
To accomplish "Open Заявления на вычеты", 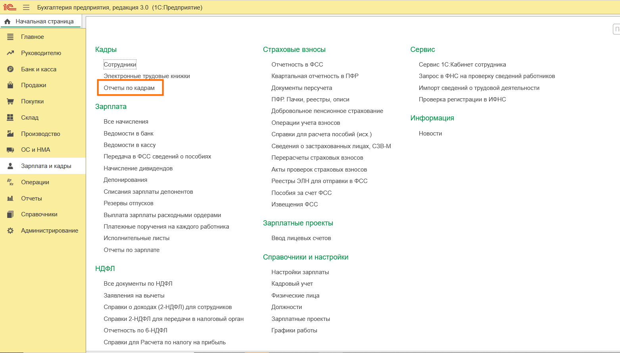I will 134,296.
